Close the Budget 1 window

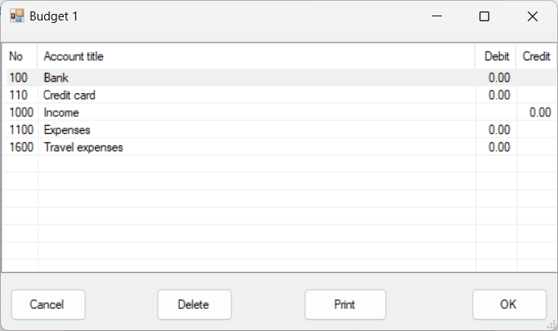tap(533, 16)
